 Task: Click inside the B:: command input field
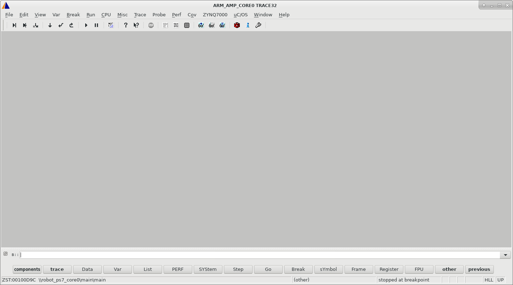[142, 255]
